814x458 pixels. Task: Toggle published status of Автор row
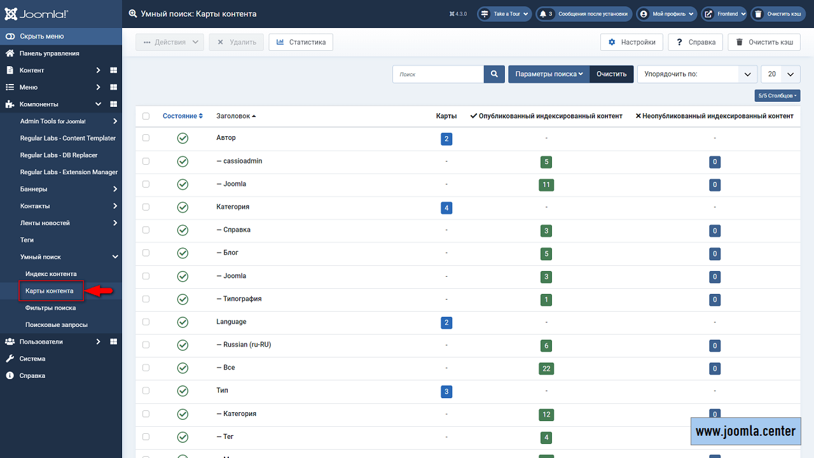(x=183, y=138)
